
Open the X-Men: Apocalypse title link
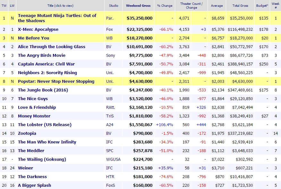[38, 30]
